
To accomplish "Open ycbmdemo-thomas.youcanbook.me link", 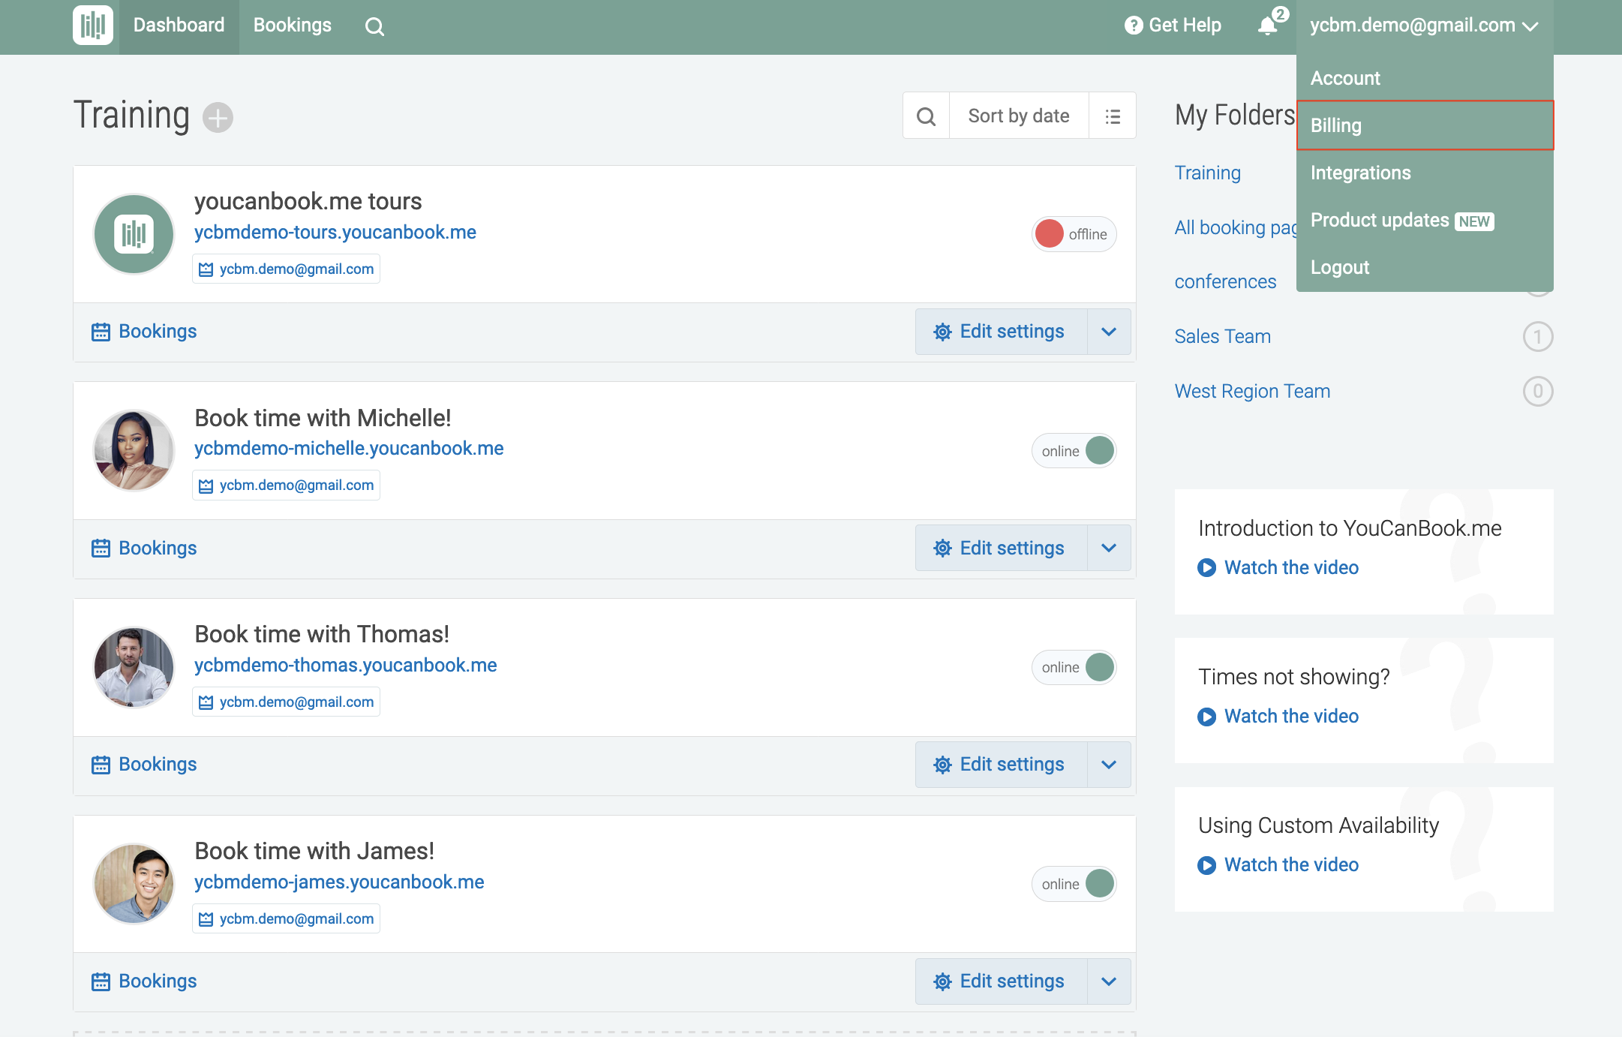I will coord(345,665).
